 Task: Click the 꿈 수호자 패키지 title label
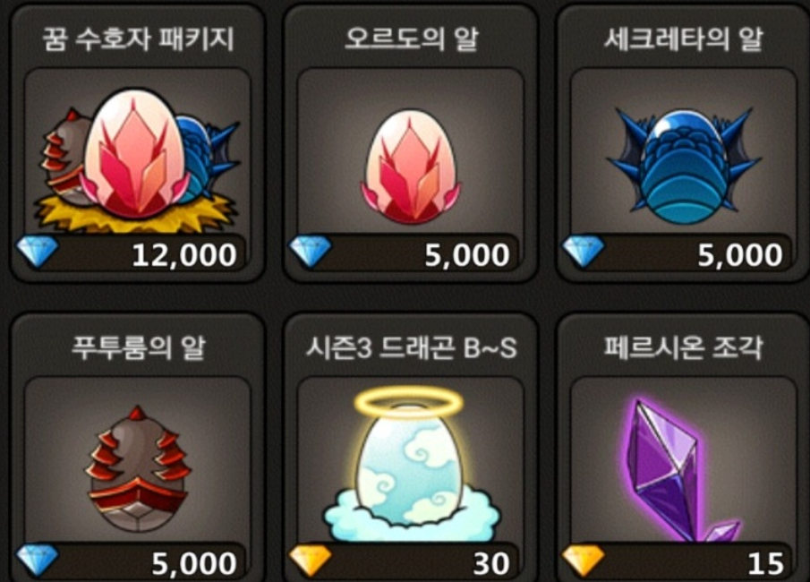click(x=138, y=39)
